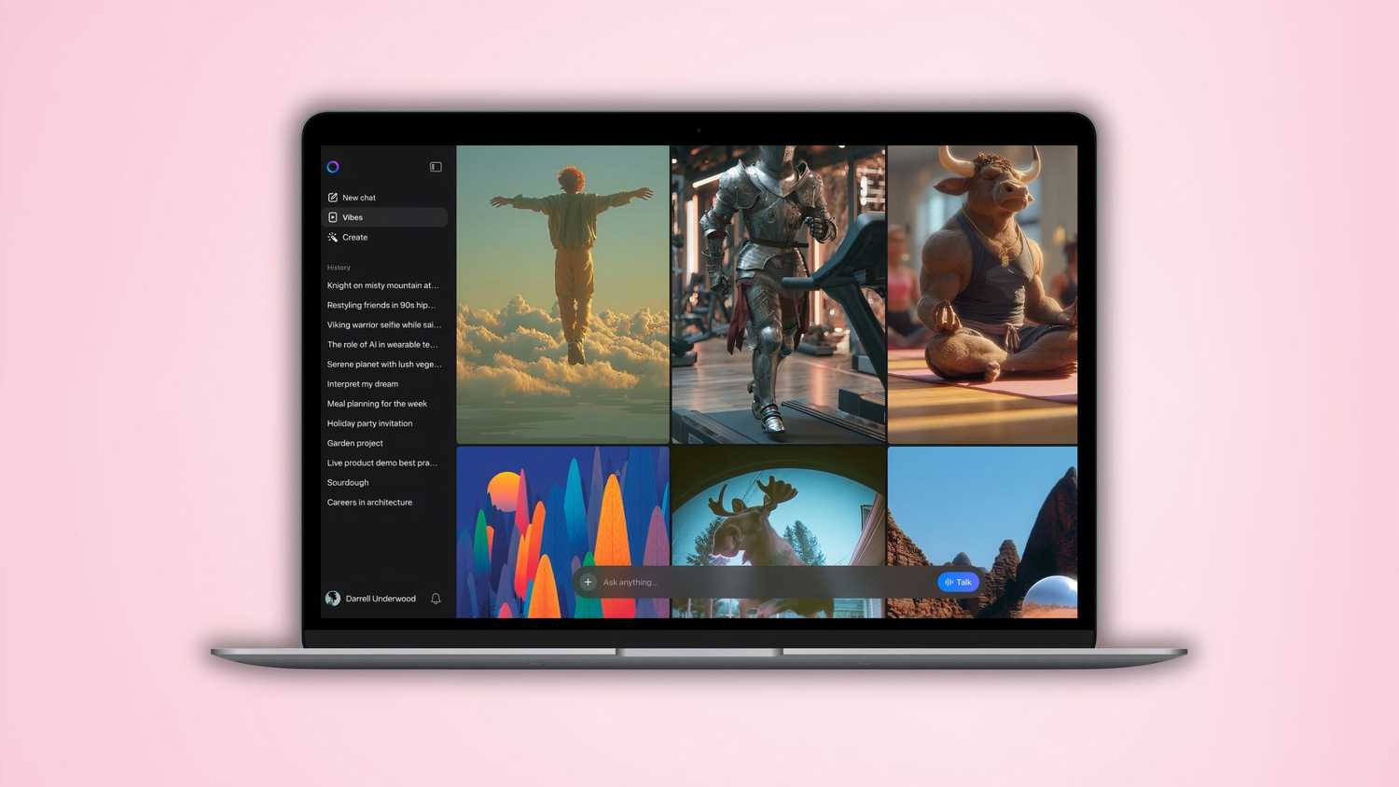Start a conversation via the New chat pencil icon
1399x787 pixels.
(334, 197)
